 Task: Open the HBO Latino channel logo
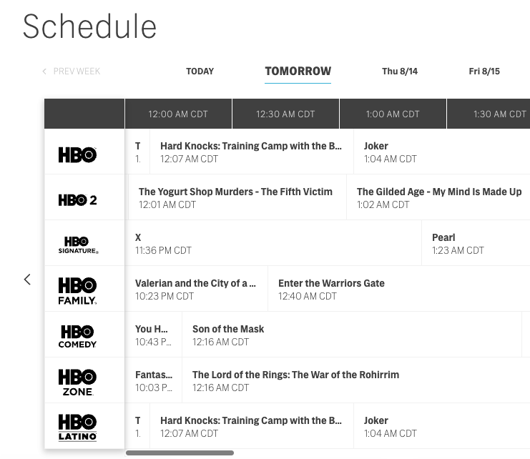point(77,428)
